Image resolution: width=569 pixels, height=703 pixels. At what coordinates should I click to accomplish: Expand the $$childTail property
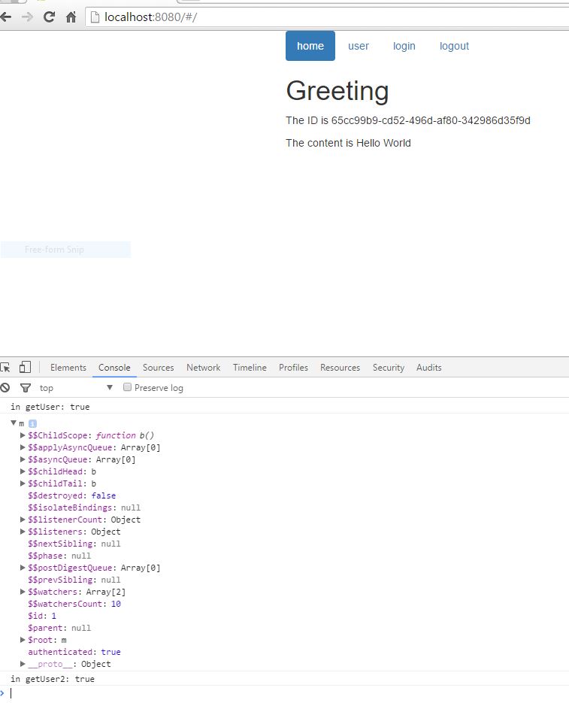(23, 483)
